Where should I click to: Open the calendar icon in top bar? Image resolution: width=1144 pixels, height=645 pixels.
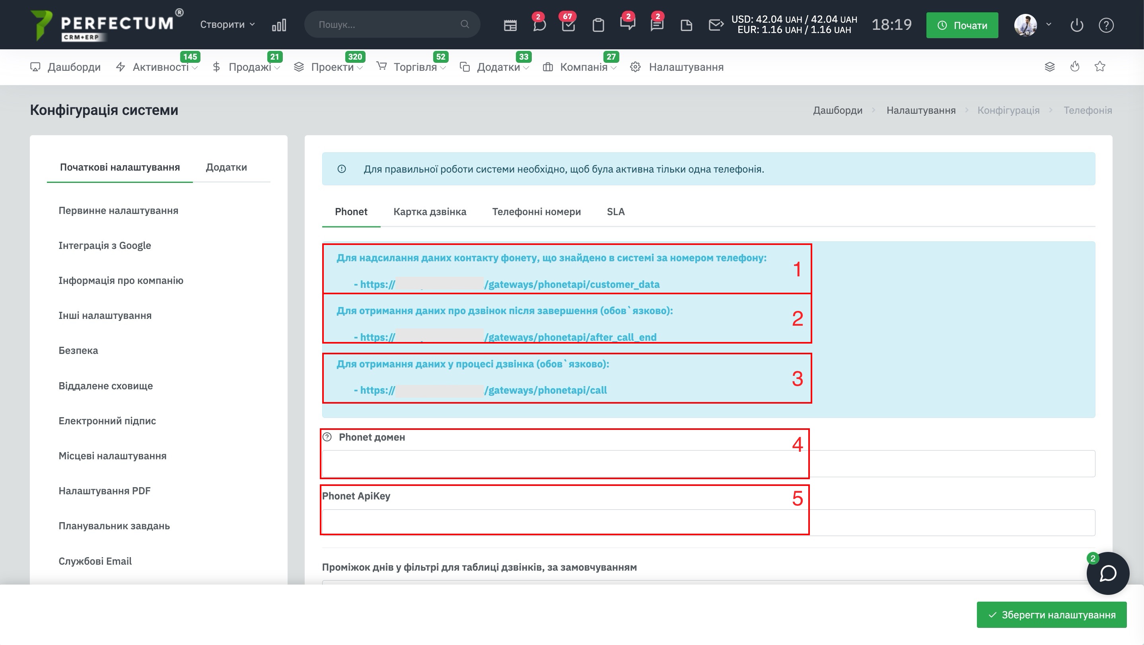tap(510, 25)
